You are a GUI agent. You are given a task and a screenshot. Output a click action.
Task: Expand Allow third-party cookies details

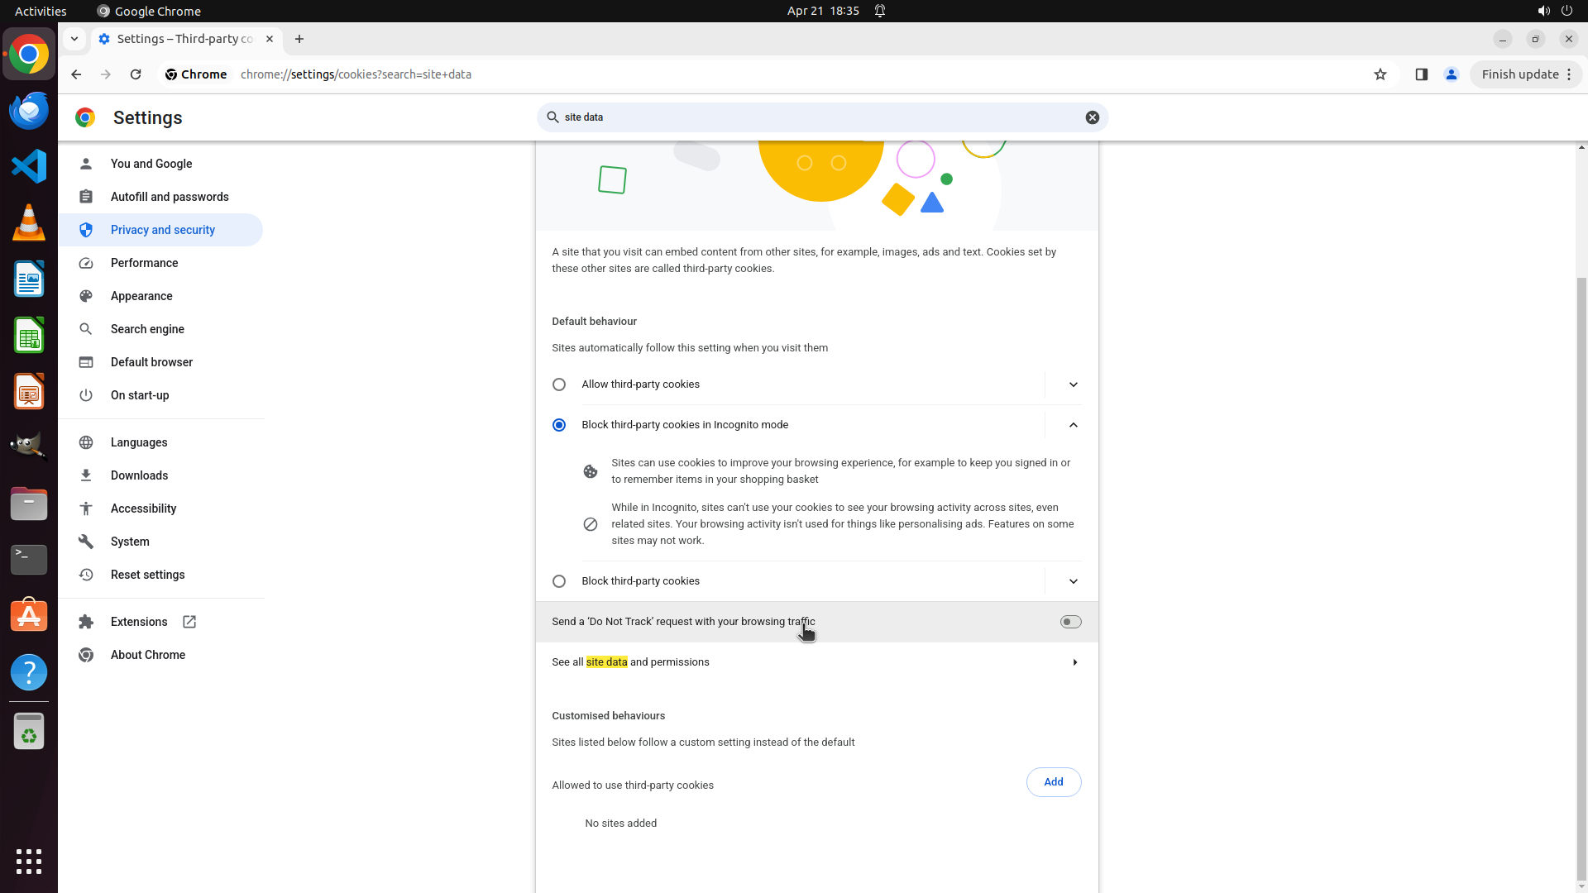pos(1073,384)
